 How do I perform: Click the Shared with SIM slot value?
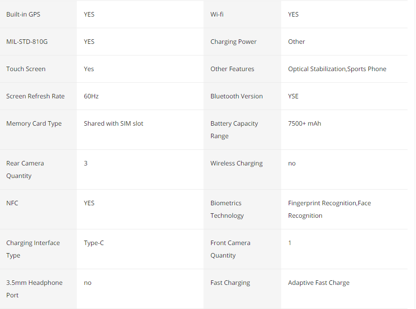point(113,123)
